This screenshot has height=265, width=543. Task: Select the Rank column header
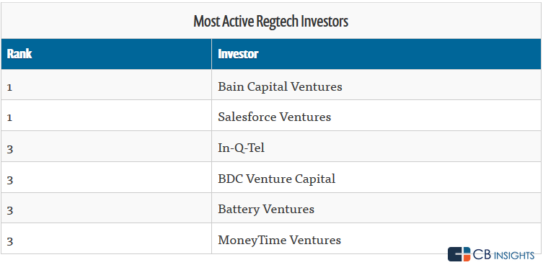point(106,54)
